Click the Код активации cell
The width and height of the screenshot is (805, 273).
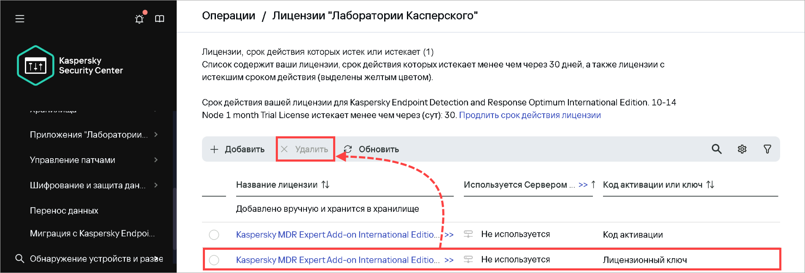coord(633,235)
